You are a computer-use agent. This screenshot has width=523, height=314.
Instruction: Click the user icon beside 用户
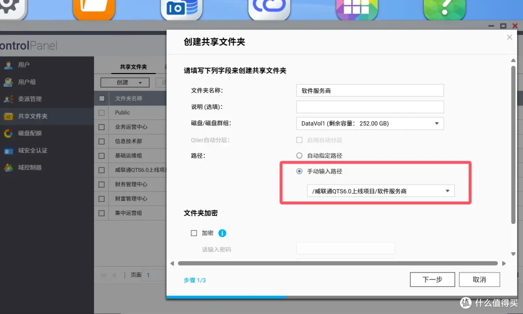coord(8,65)
